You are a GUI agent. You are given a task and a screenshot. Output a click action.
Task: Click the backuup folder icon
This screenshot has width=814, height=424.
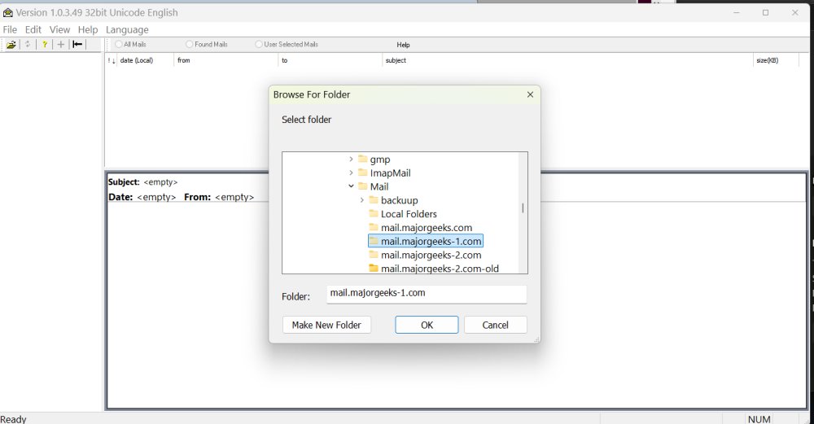pos(374,200)
